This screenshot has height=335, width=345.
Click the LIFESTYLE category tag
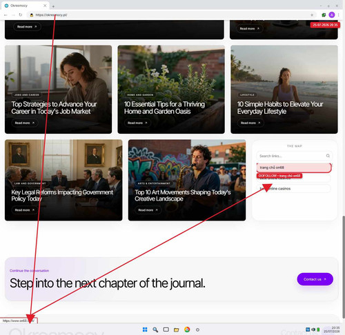(247, 94)
